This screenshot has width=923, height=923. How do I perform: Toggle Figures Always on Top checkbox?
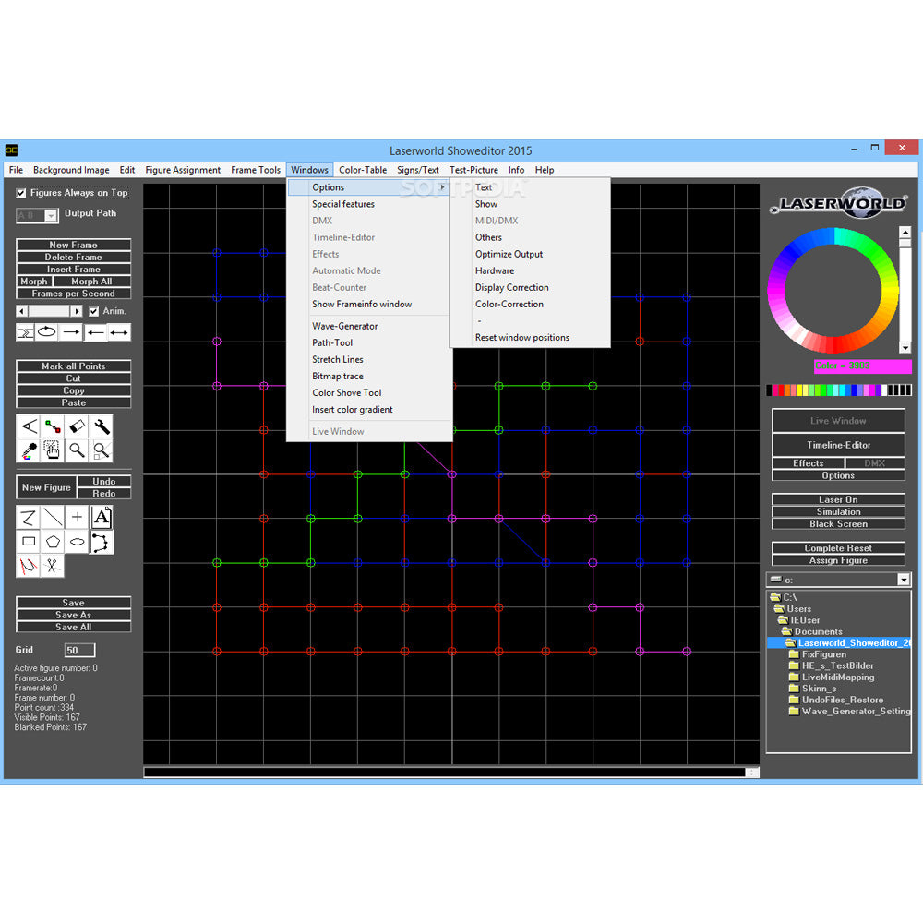click(21, 193)
